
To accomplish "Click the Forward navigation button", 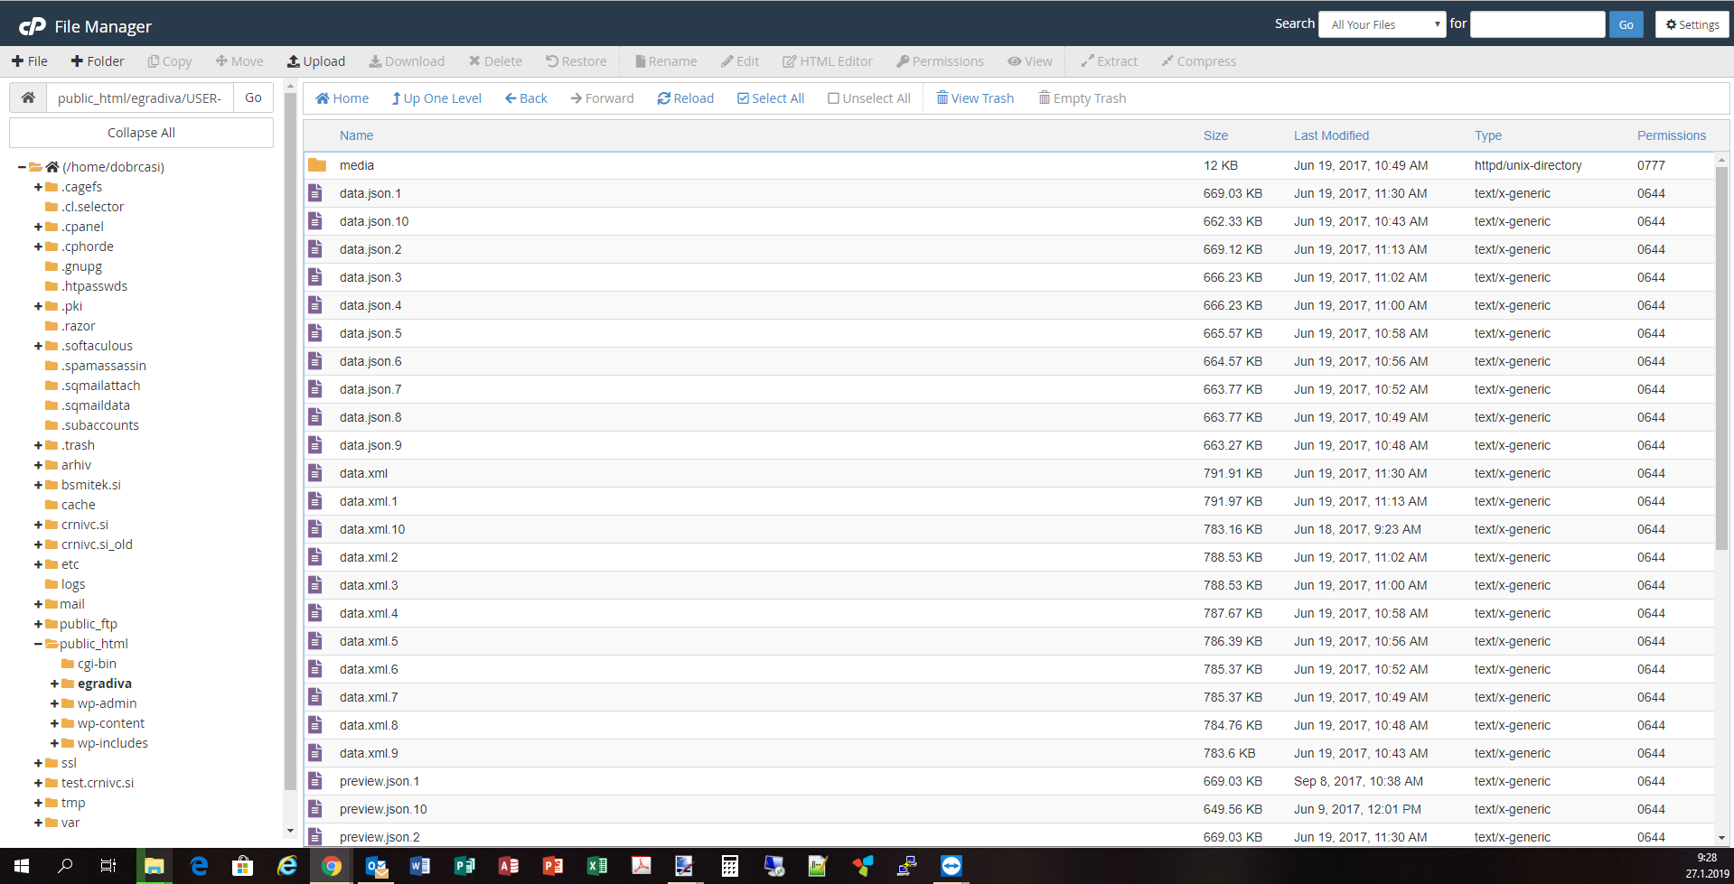I will tap(602, 98).
